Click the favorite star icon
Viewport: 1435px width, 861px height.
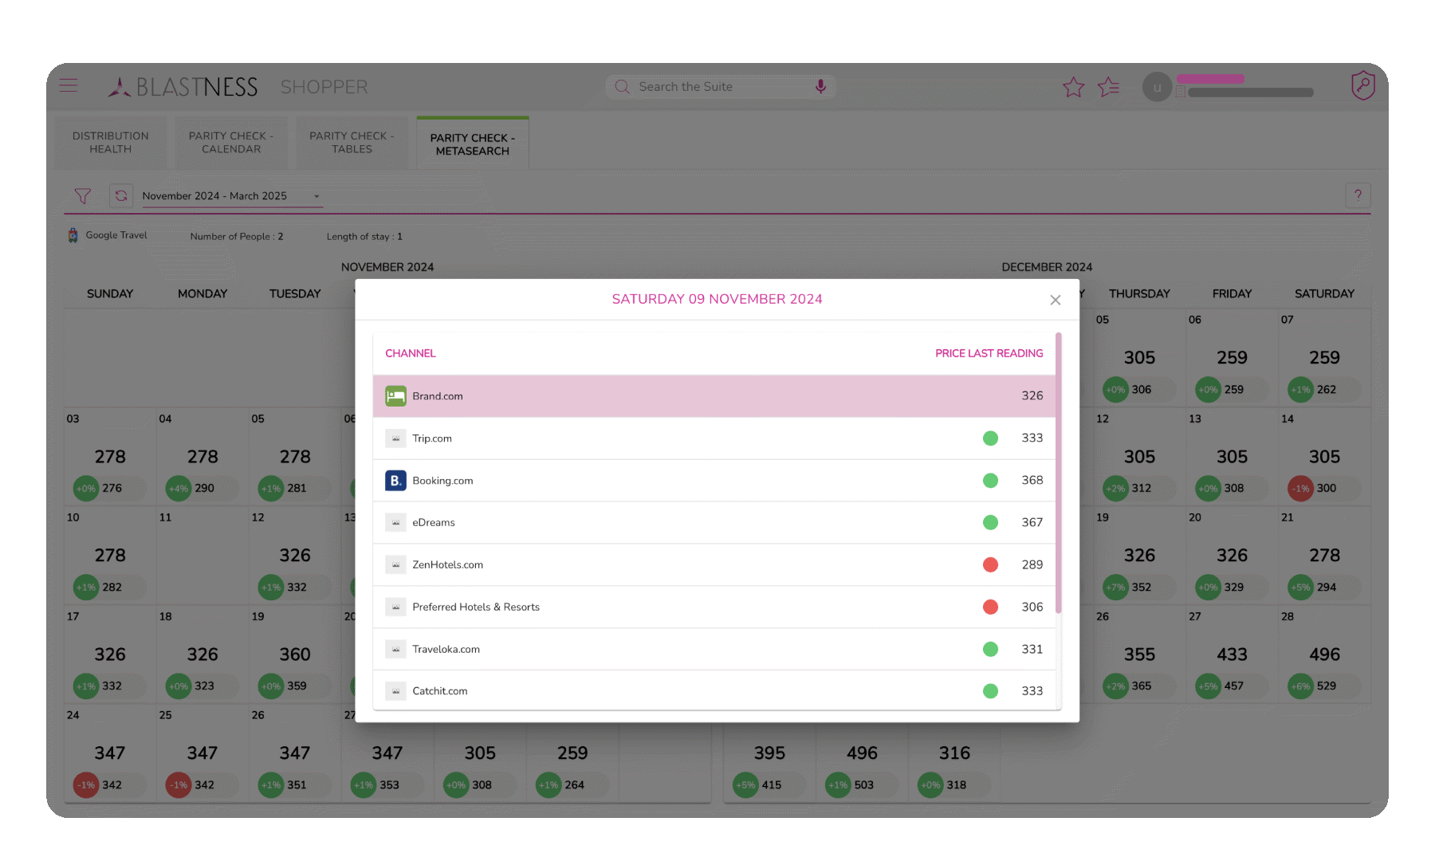coord(1073,87)
